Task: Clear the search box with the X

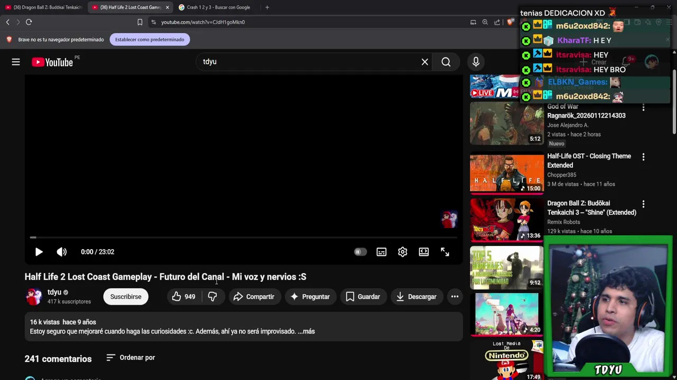Action: (x=425, y=62)
